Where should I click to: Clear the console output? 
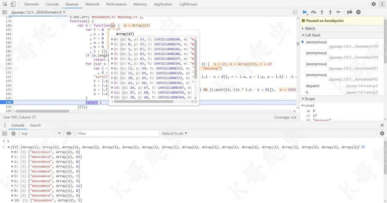click(13, 134)
